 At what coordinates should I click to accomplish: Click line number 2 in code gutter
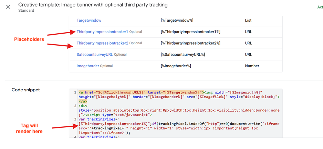[75, 106]
